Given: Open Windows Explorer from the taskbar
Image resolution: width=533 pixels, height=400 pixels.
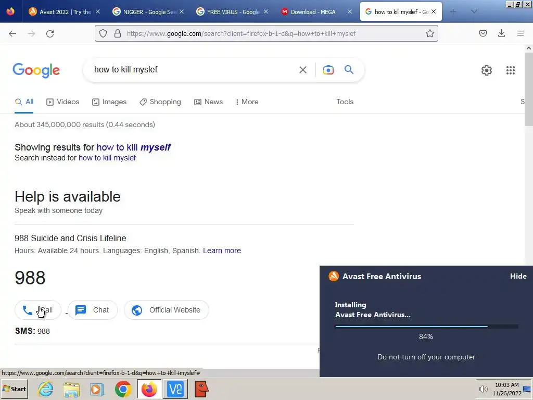Looking at the screenshot, I should [71, 389].
